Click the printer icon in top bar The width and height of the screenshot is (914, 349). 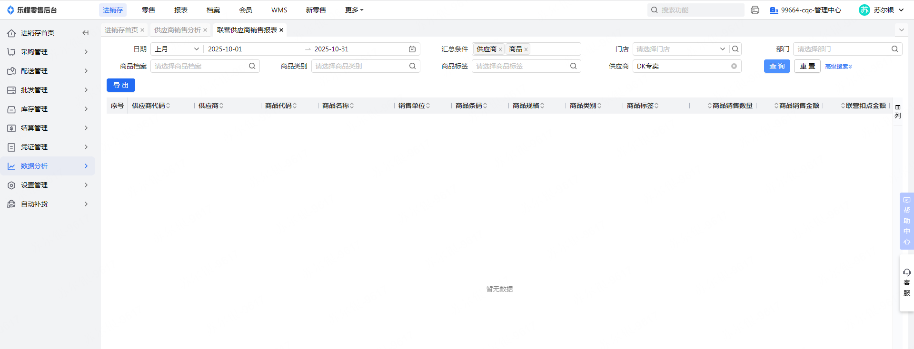(755, 10)
